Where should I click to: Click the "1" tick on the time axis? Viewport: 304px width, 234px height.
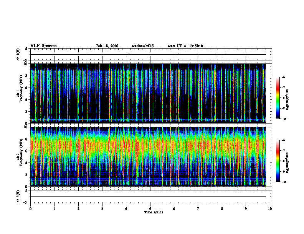[x=55, y=209]
